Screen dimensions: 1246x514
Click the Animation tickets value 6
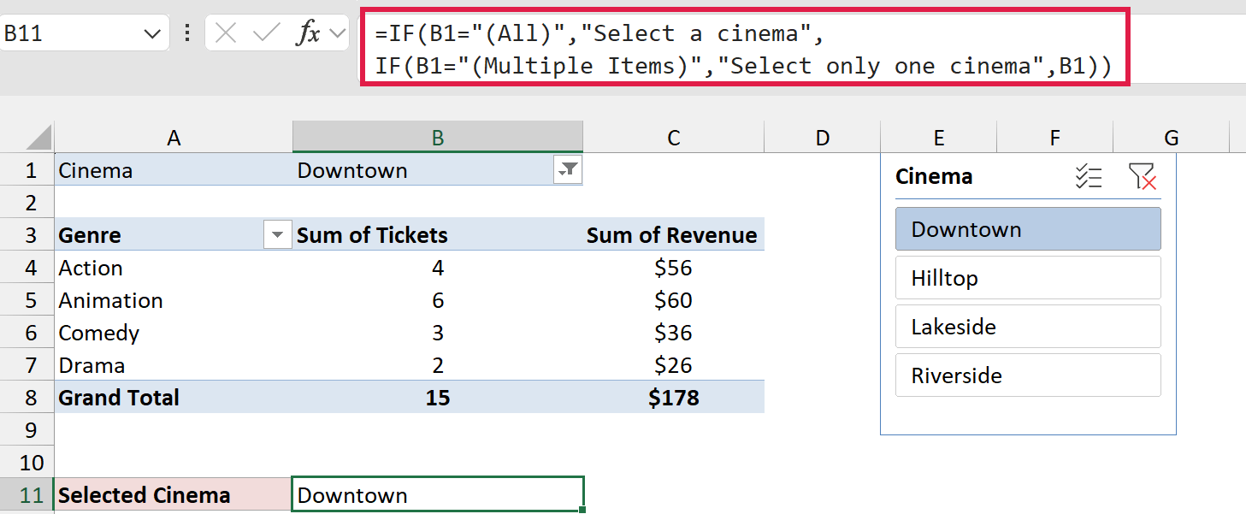[x=438, y=300]
